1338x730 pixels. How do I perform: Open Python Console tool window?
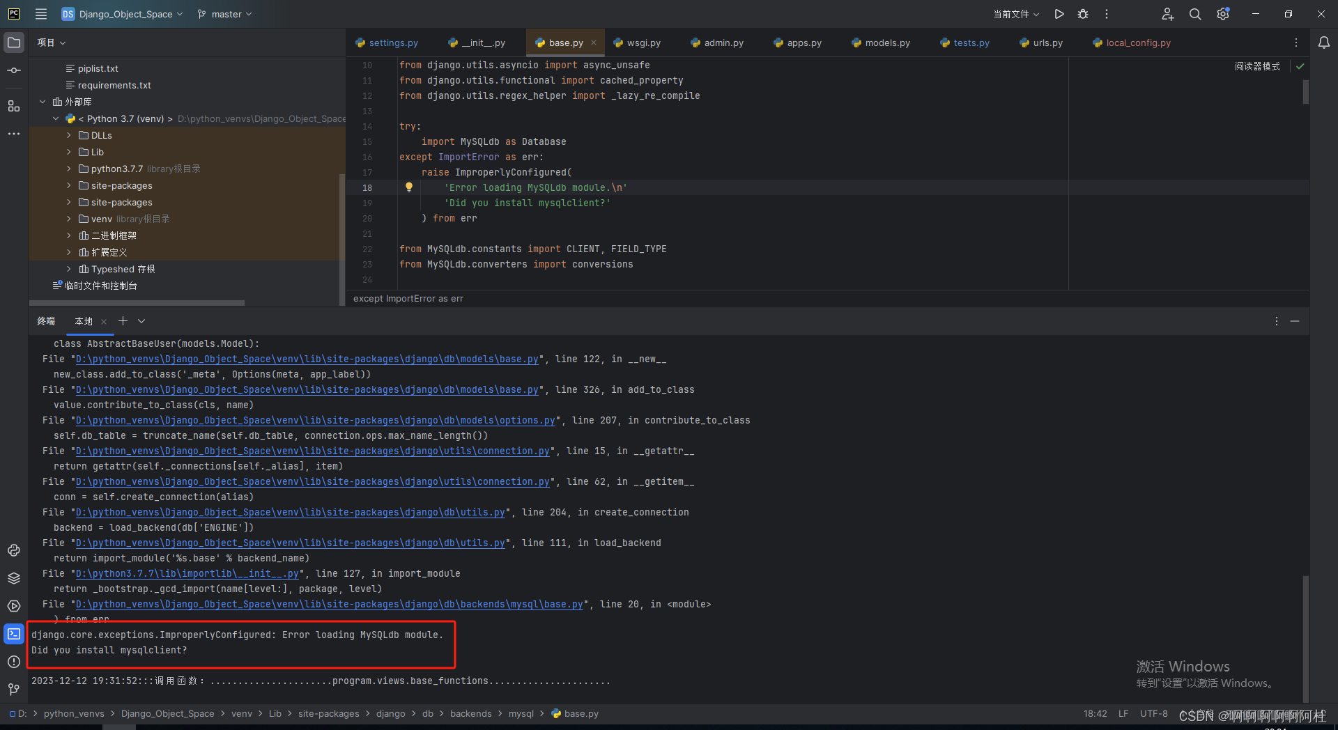(x=14, y=550)
